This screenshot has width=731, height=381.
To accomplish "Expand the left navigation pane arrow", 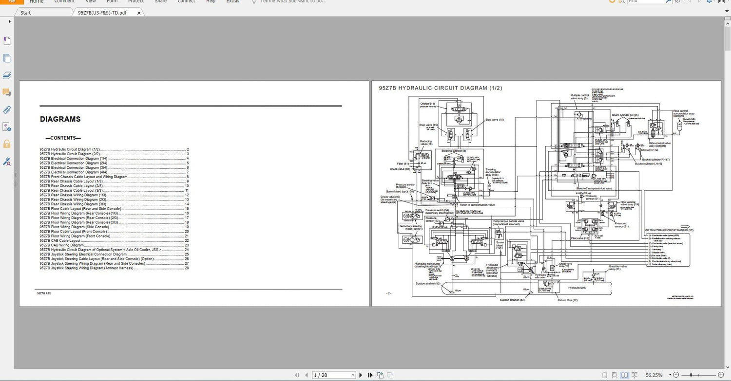I will [9, 21].
